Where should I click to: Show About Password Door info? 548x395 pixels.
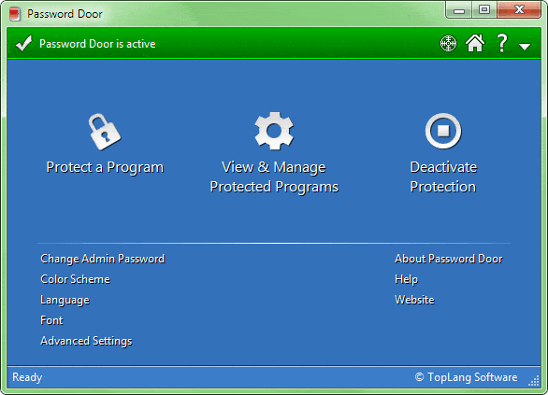pos(448,259)
